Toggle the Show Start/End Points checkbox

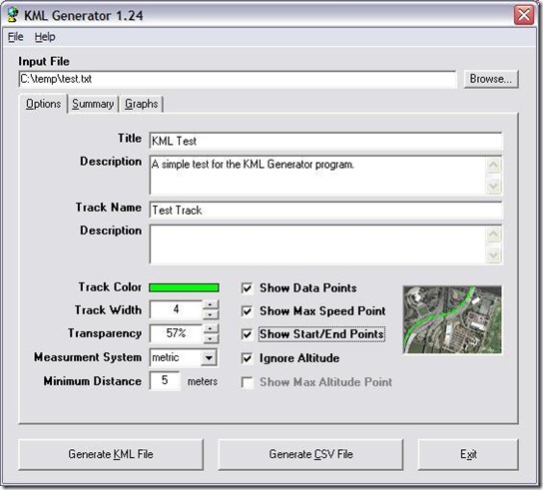[x=247, y=334]
